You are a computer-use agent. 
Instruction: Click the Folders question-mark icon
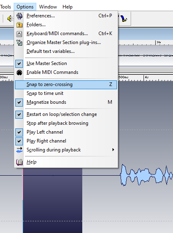pos(19,25)
